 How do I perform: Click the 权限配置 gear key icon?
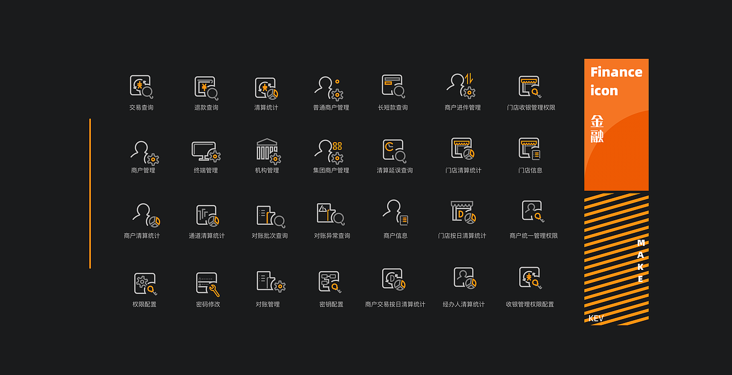click(x=145, y=284)
